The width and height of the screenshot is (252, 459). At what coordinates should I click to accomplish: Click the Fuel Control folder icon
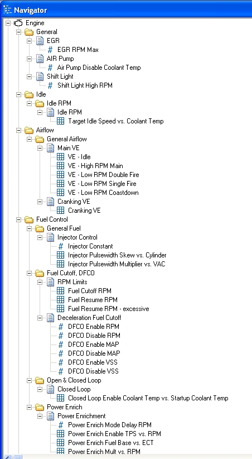point(29,219)
